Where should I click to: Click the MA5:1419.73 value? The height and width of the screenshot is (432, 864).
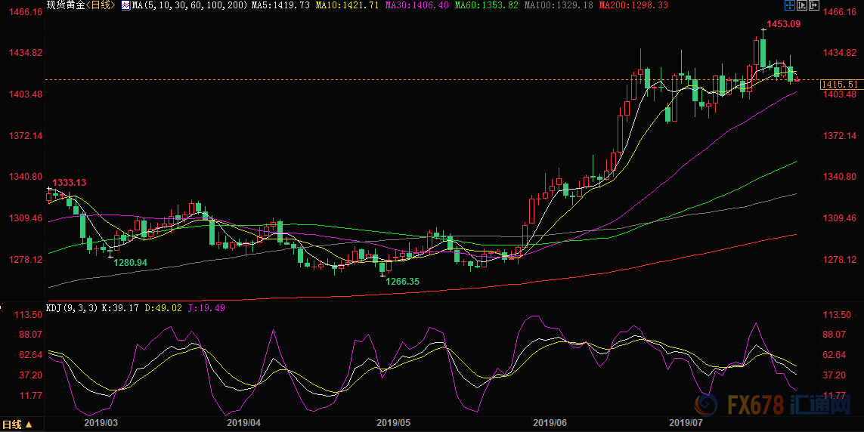(x=280, y=5)
